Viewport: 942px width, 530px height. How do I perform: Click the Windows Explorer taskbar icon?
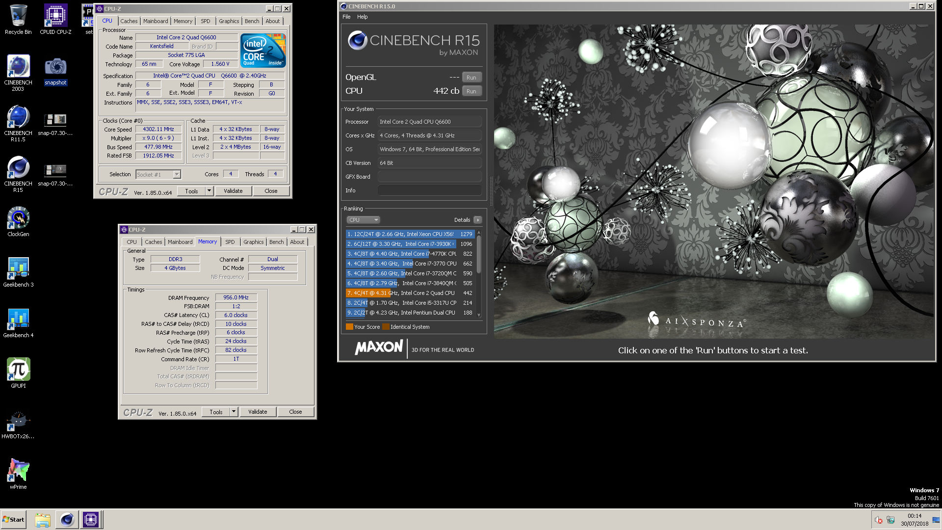[x=43, y=520]
